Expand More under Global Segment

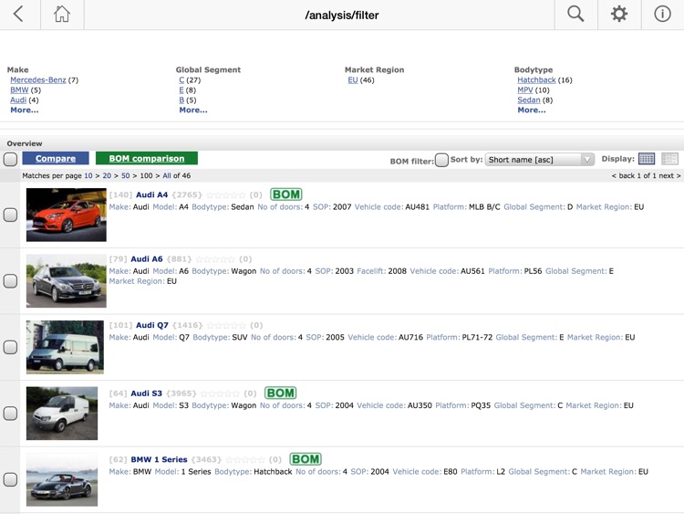pos(193,110)
